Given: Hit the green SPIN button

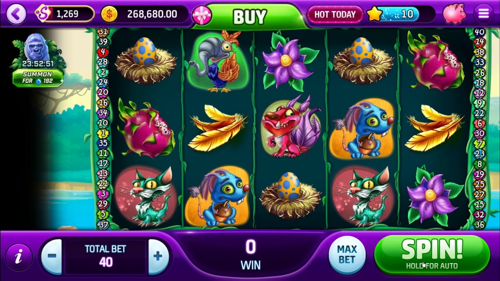Looking at the screenshot, I should (x=432, y=254).
